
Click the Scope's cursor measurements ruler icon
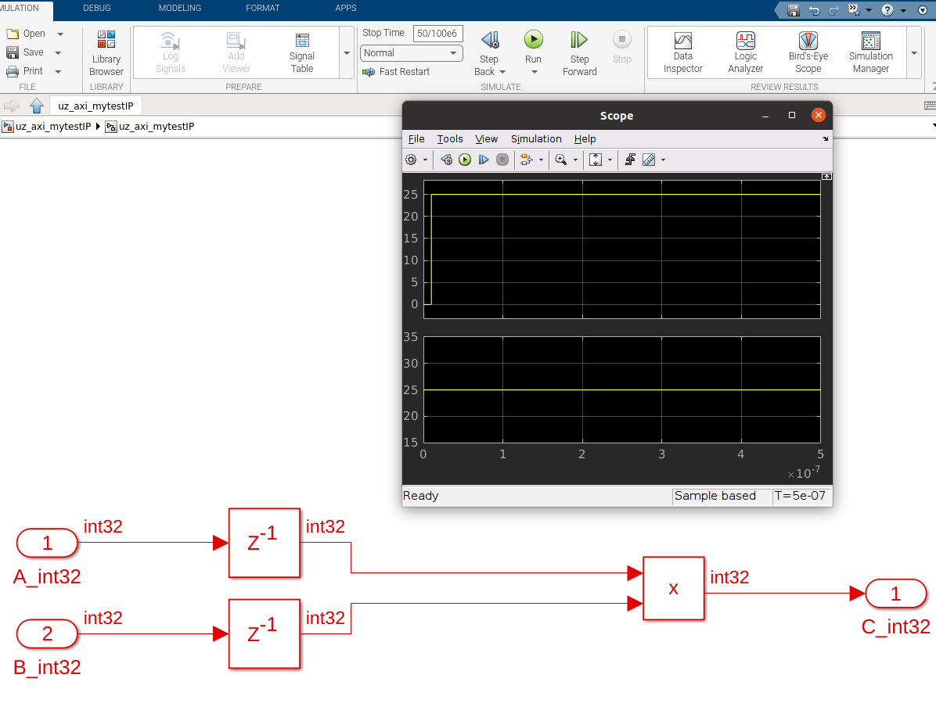[x=649, y=160]
